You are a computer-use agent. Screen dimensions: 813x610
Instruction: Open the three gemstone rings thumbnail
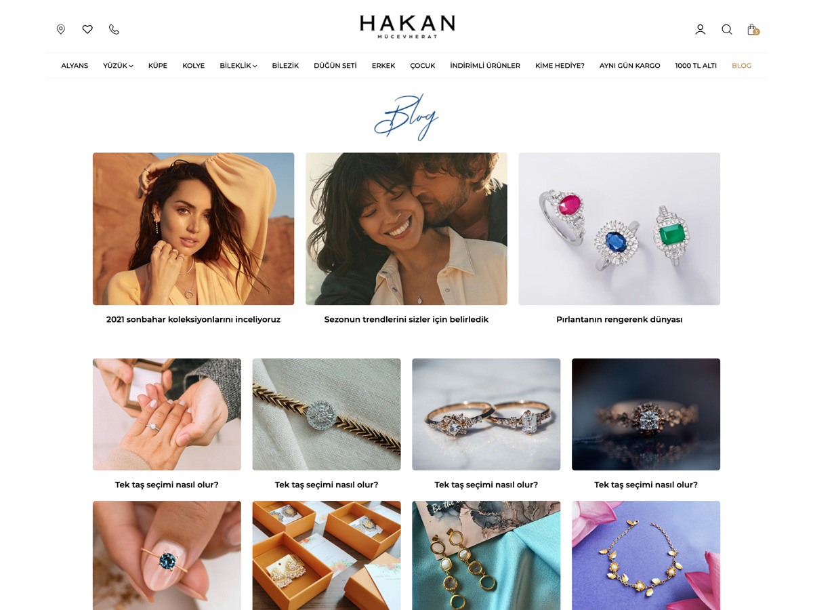pos(619,228)
